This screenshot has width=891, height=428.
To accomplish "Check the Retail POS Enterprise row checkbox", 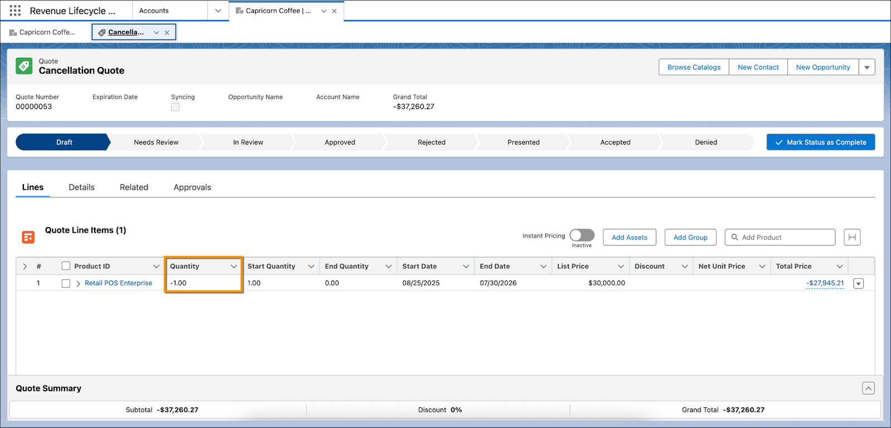I will pos(66,283).
